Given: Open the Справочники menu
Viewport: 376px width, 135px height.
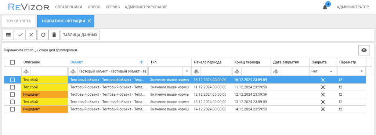Looking at the screenshot, I should click(69, 7).
